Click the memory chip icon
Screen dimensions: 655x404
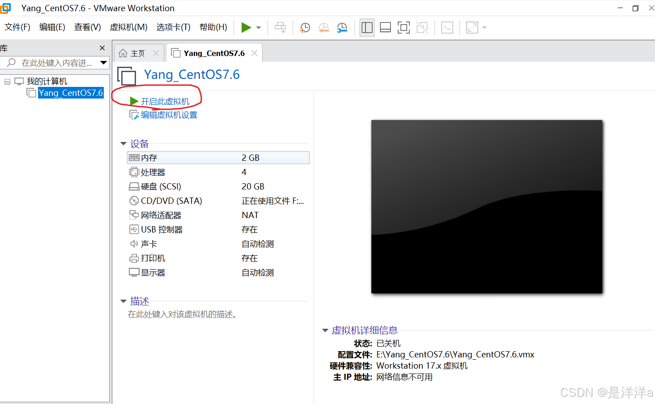tap(134, 158)
